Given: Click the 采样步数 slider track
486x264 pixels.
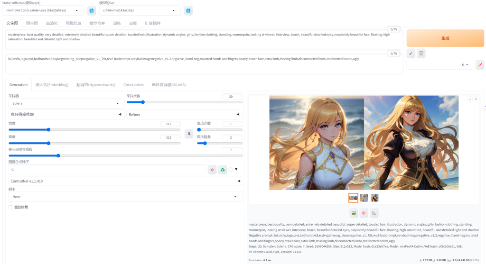Looking at the screenshot, I should pyautogui.click(x=184, y=102).
